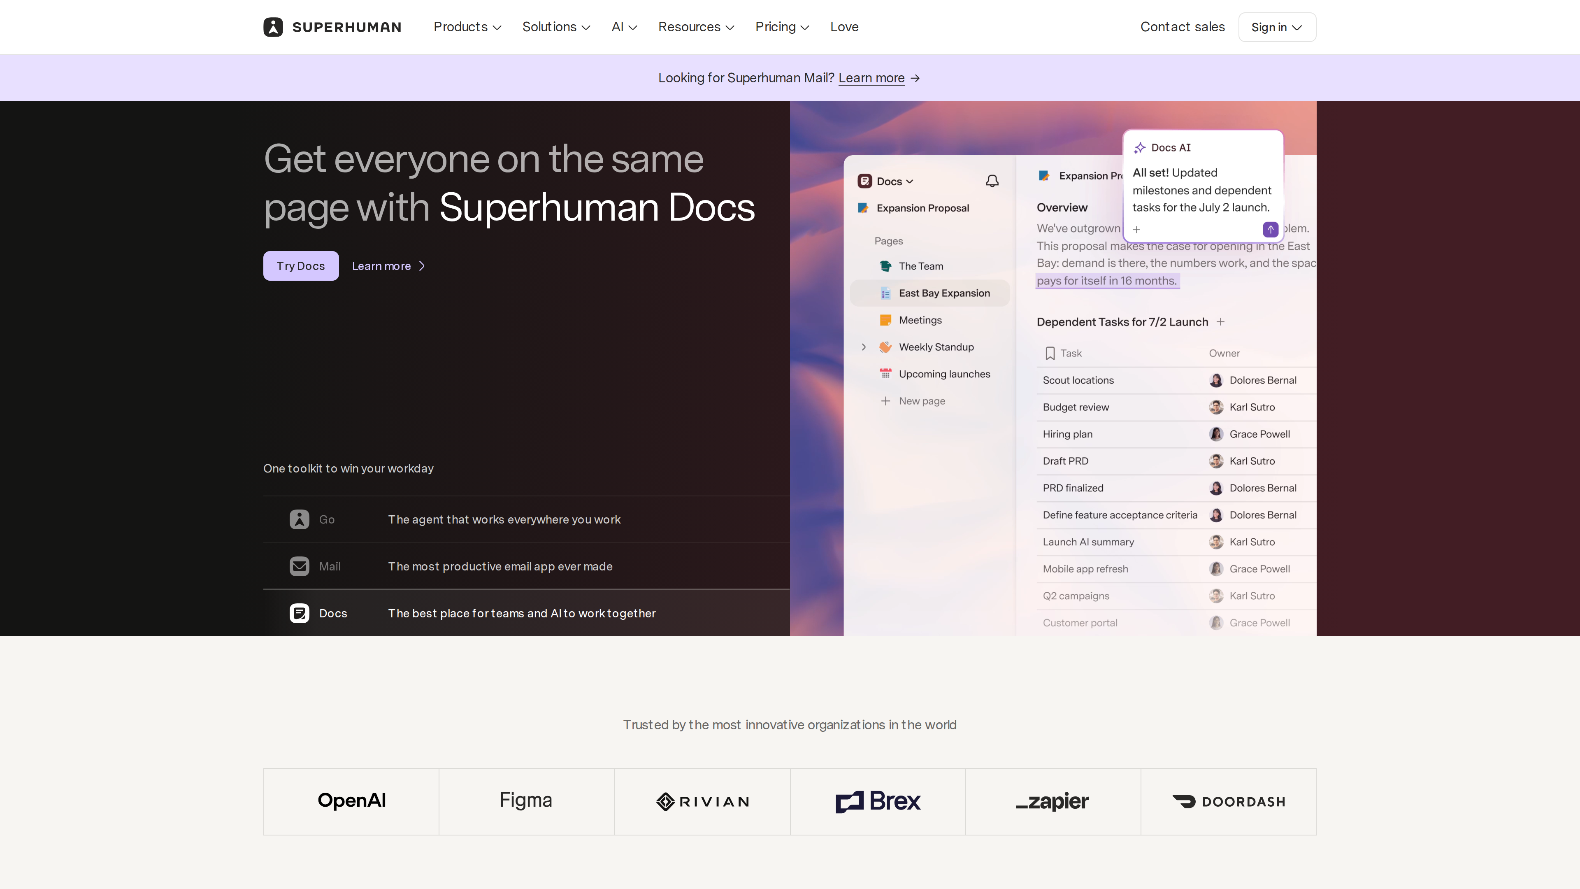Click the plus icon in Docs AI input

point(1136,230)
